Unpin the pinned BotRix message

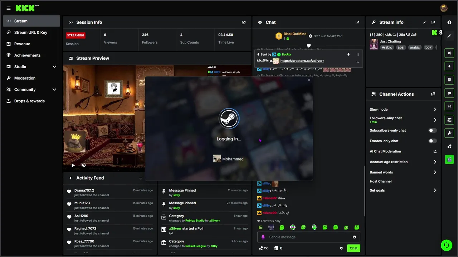point(348,54)
